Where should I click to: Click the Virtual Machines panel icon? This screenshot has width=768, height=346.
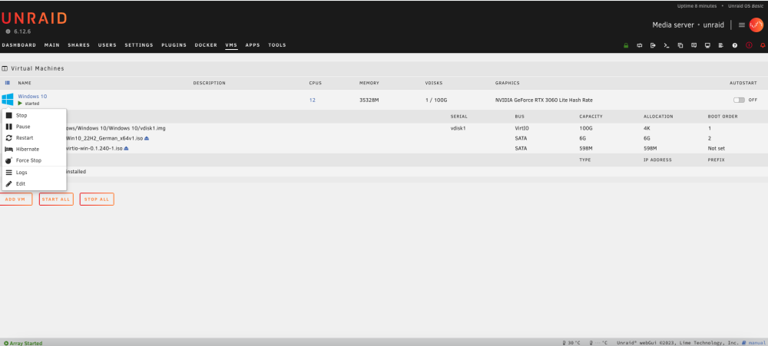click(5, 68)
